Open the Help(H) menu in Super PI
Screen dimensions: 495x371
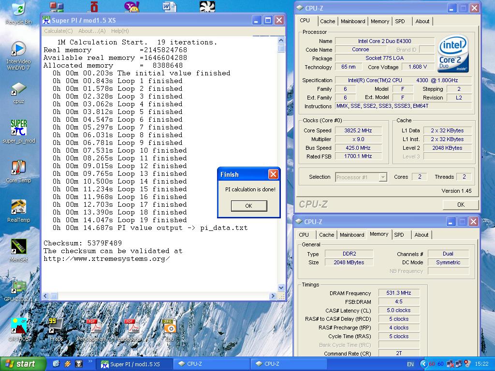pyautogui.click(x=120, y=31)
